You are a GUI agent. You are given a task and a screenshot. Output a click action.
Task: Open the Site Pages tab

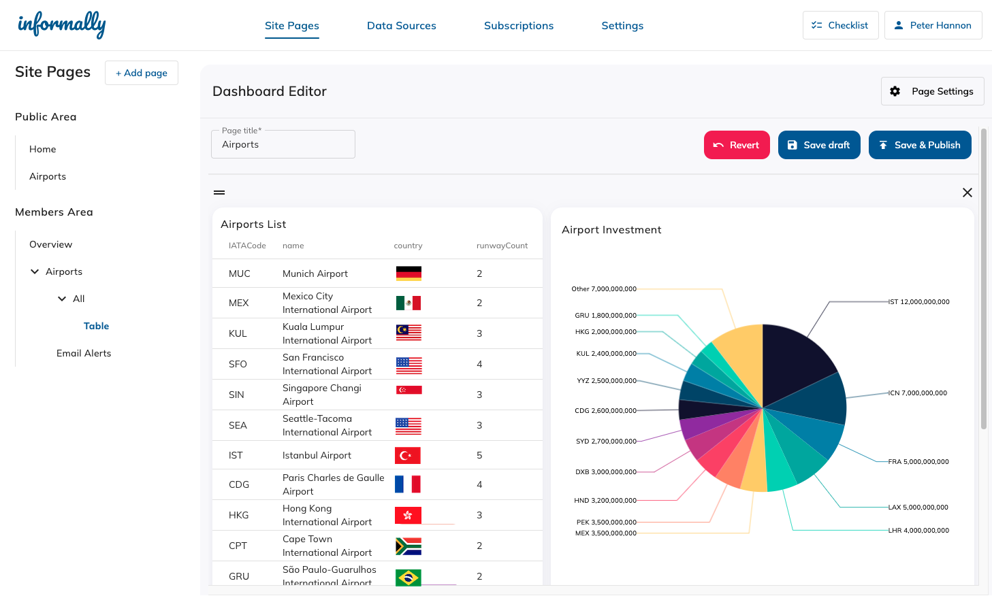click(292, 26)
